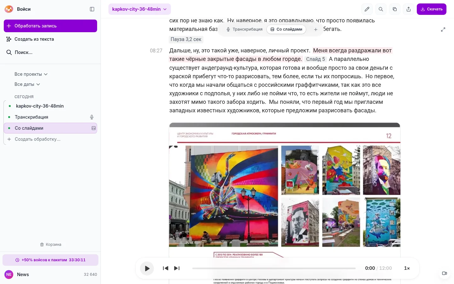The width and height of the screenshot is (454, 284).
Task: Click timestamp 08:27
Action: click(156, 50)
